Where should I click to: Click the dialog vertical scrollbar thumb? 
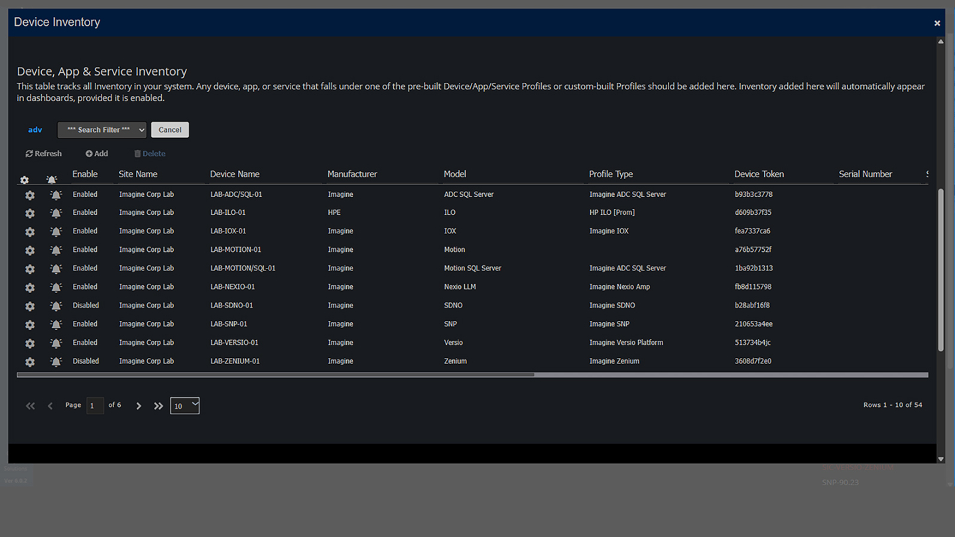[x=940, y=270]
